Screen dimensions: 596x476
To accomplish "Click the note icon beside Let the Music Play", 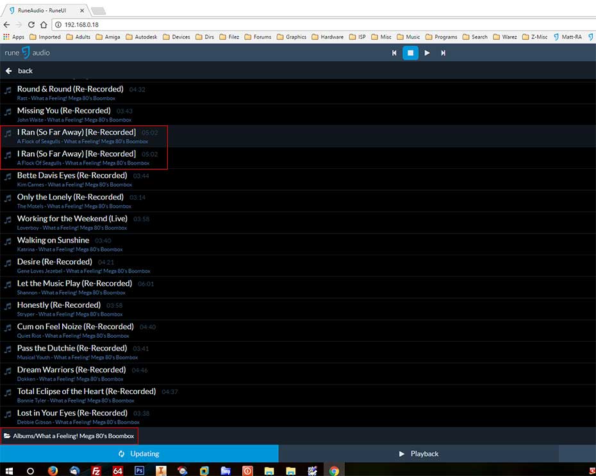I will (8, 285).
